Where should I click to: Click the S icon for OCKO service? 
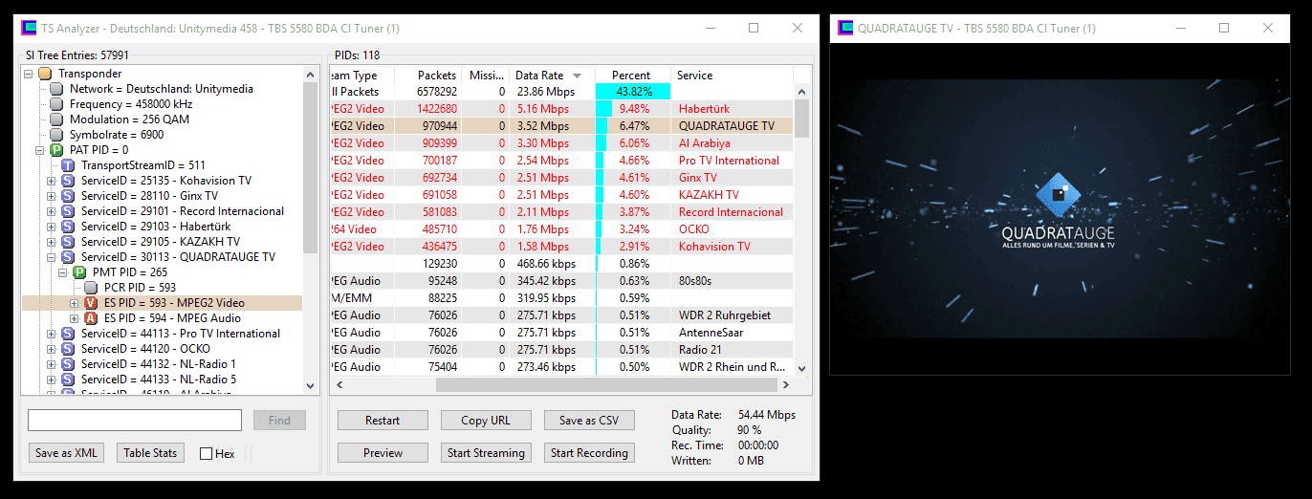[67, 349]
